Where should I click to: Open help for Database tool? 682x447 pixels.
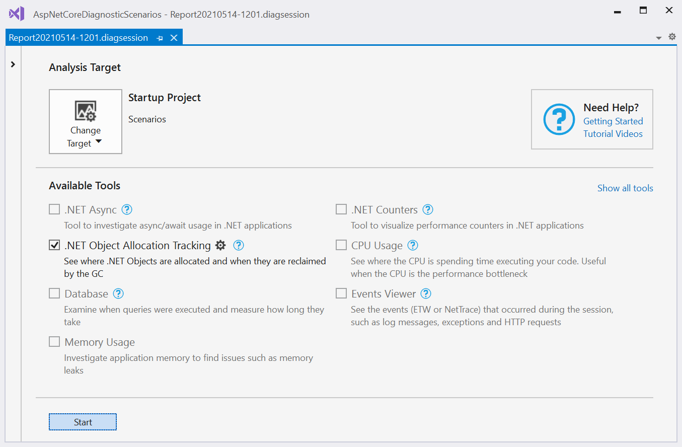pos(118,293)
